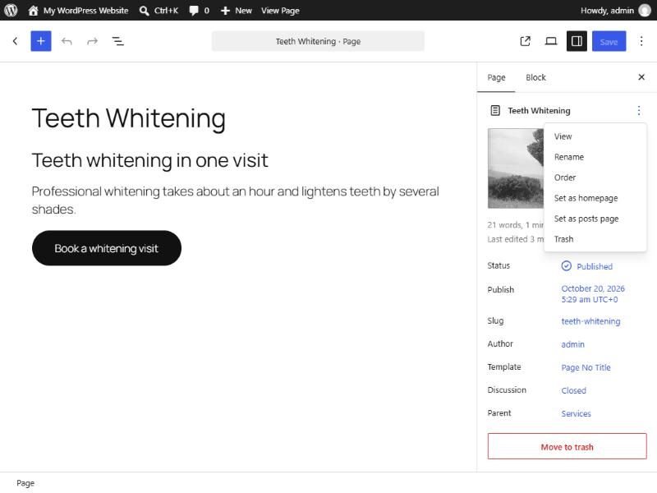Screen dimensions: 657x493
Task: Close the settings sidebar
Action: [641, 77]
